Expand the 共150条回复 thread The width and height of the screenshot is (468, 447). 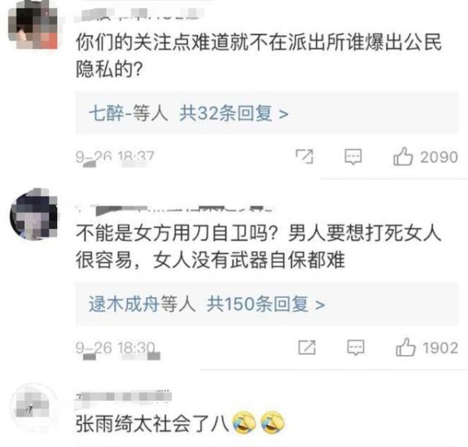[x=266, y=304]
